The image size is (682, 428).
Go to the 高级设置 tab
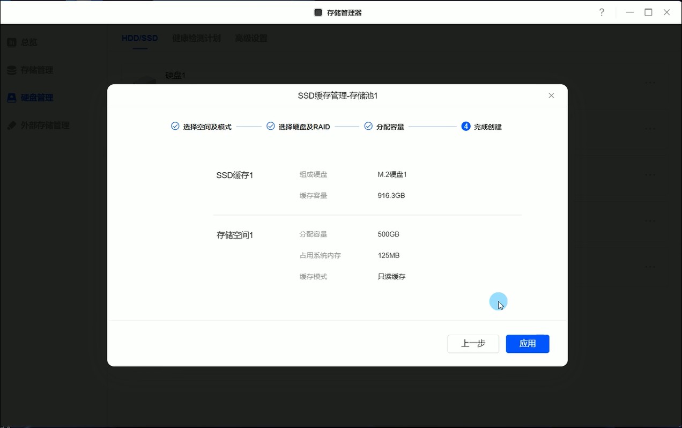tap(251, 39)
